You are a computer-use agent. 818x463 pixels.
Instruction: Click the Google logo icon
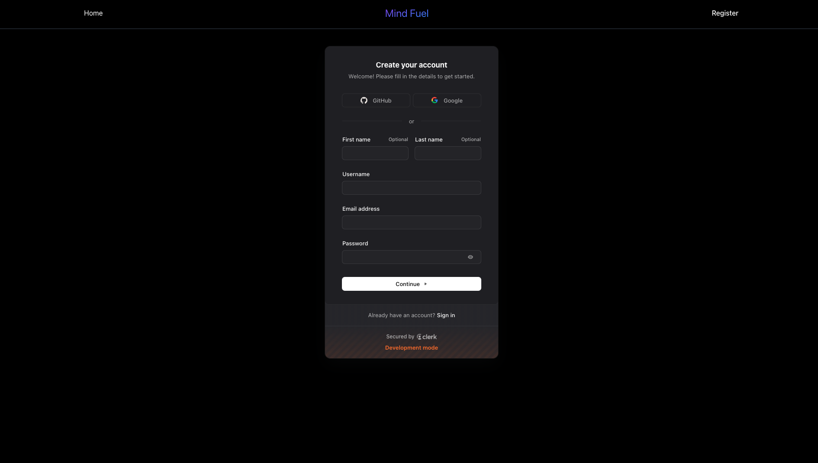(x=435, y=100)
